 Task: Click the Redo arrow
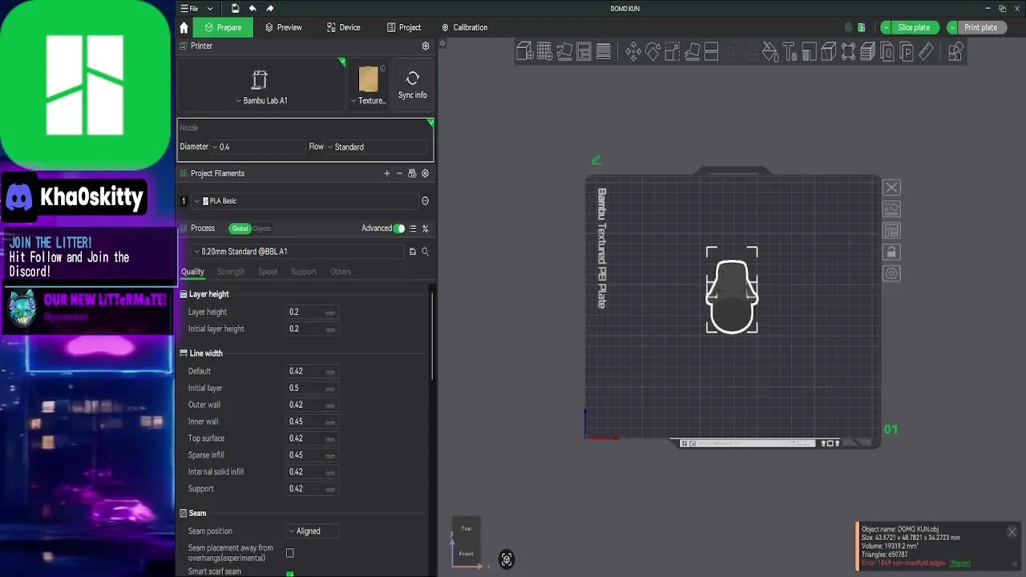click(270, 9)
